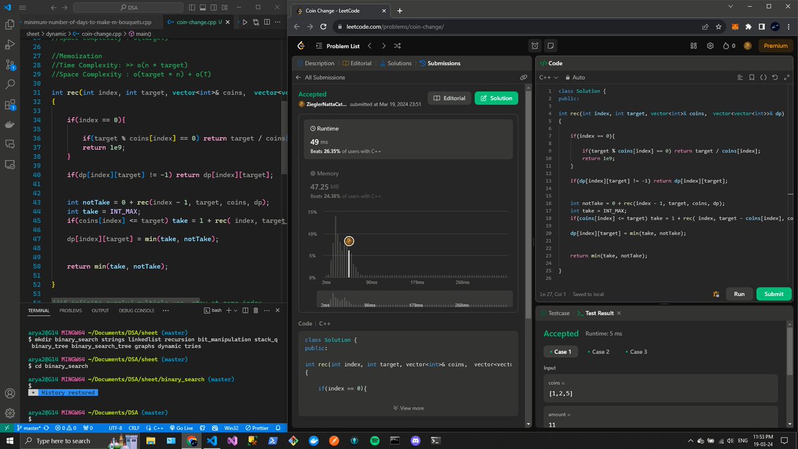Format code with the braces icon

[763, 77]
